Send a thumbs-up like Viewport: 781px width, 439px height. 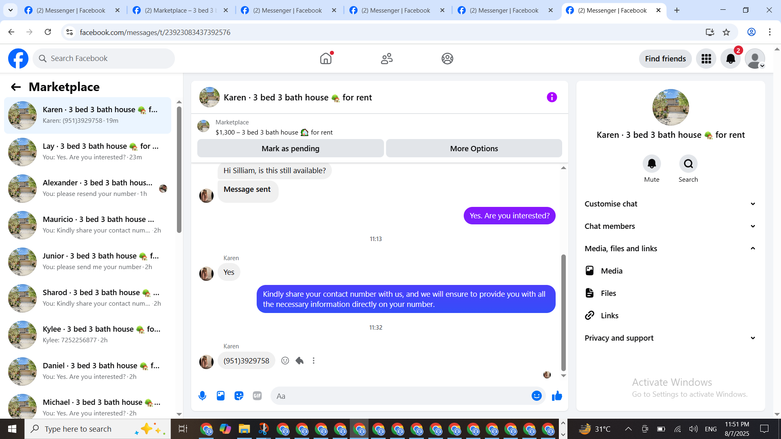[557, 396]
